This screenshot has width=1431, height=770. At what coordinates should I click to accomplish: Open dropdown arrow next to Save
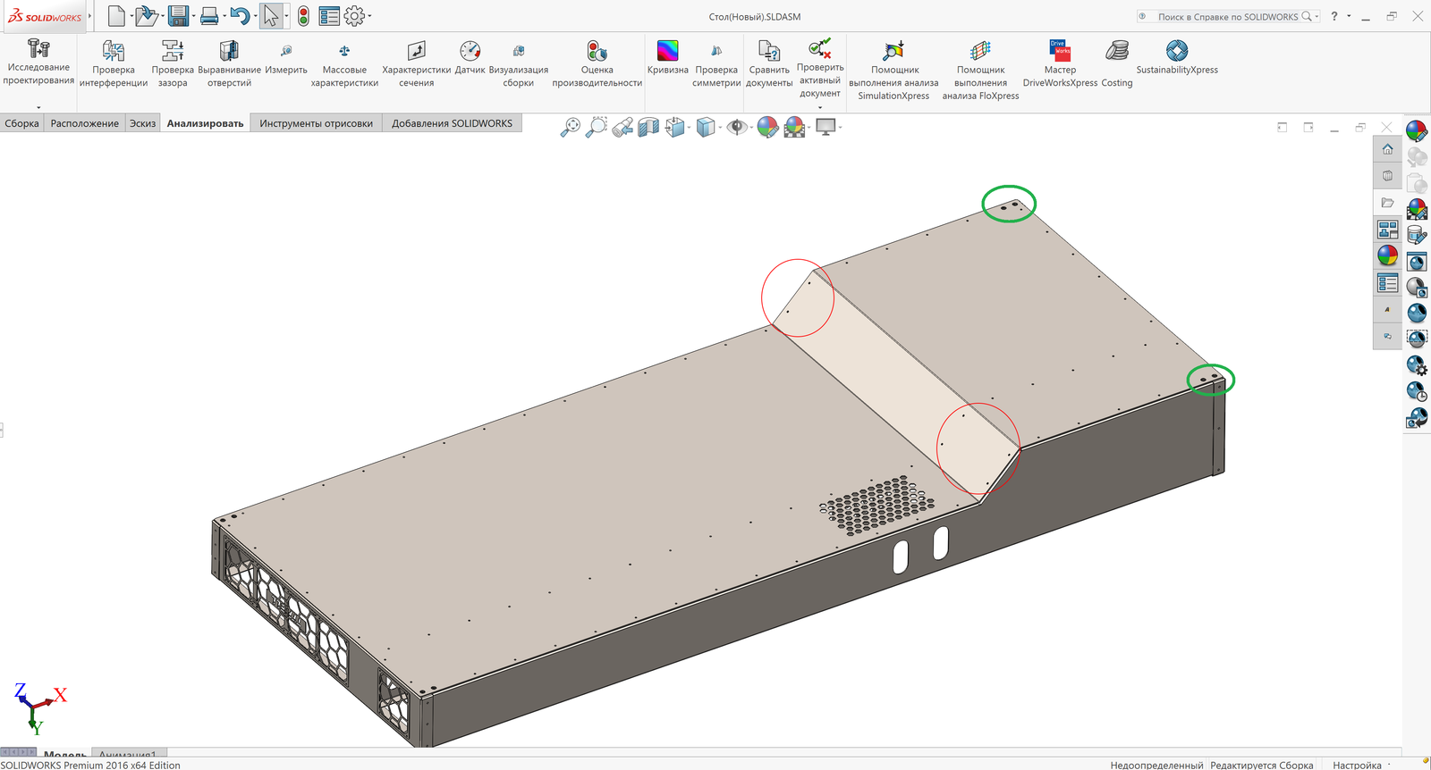click(193, 16)
